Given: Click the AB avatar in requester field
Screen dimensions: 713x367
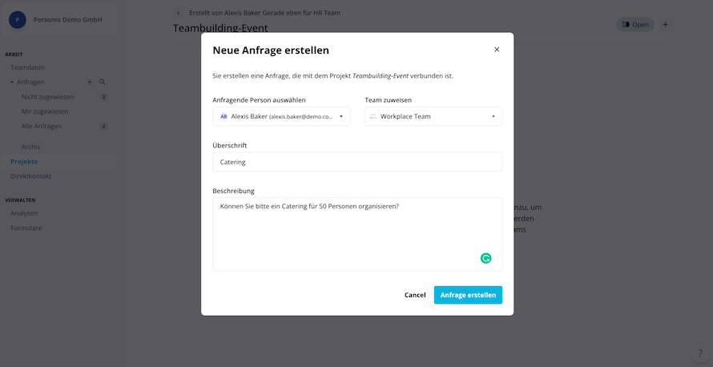Looking at the screenshot, I should point(224,116).
